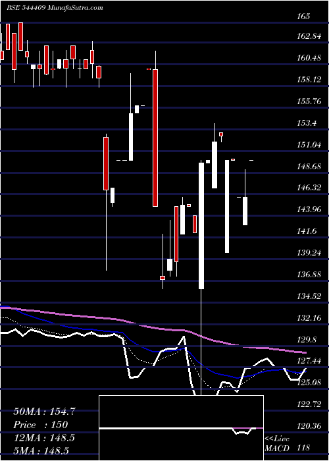
Task: Click the 132.16 price axis label
Action: point(310,318)
